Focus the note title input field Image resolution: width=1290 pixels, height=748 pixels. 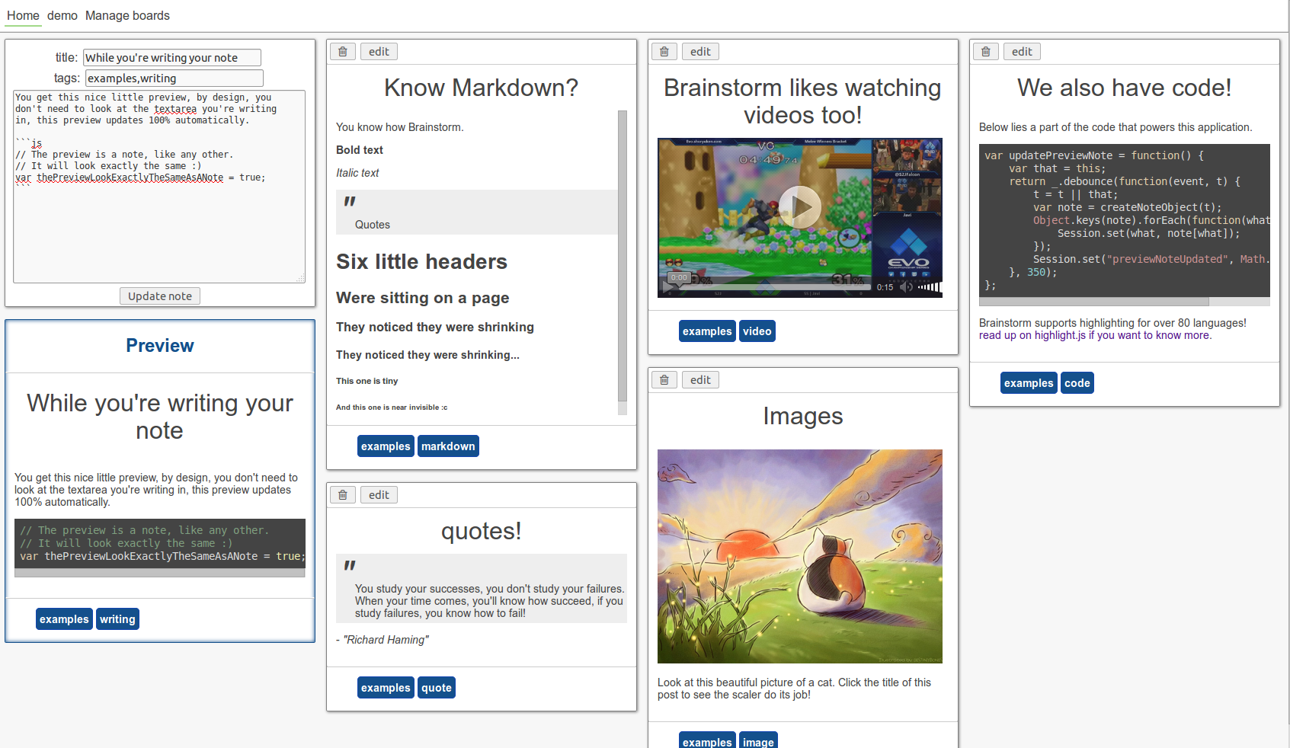[172, 58]
